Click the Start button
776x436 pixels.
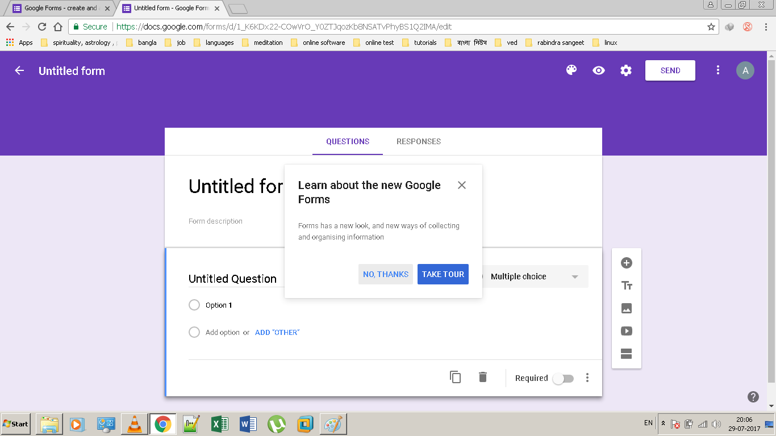(x=16, y=424)
